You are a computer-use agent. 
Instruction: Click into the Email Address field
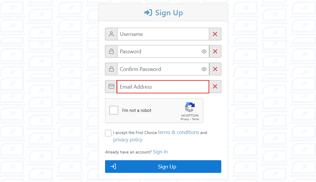pyautogui.click(x=163, y=87)
